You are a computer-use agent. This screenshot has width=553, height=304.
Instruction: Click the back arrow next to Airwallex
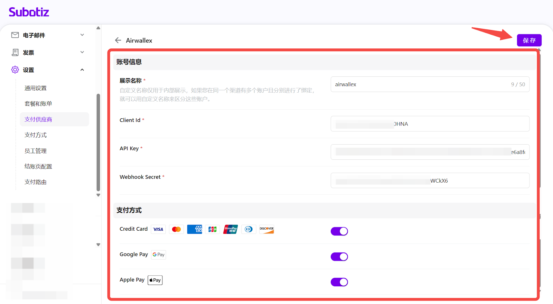pyautogui.click(x=118, y=40)
